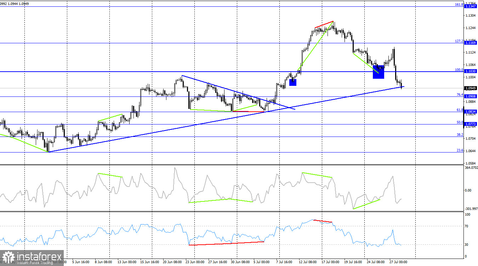
Task: Click the 1.1004 price axis value
Action: click(471, 77)
